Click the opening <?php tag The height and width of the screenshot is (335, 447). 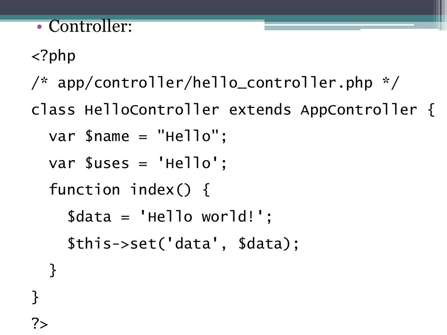53,55
